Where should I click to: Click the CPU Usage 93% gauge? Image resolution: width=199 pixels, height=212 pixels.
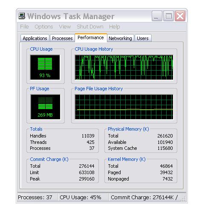tap(45, 67)
